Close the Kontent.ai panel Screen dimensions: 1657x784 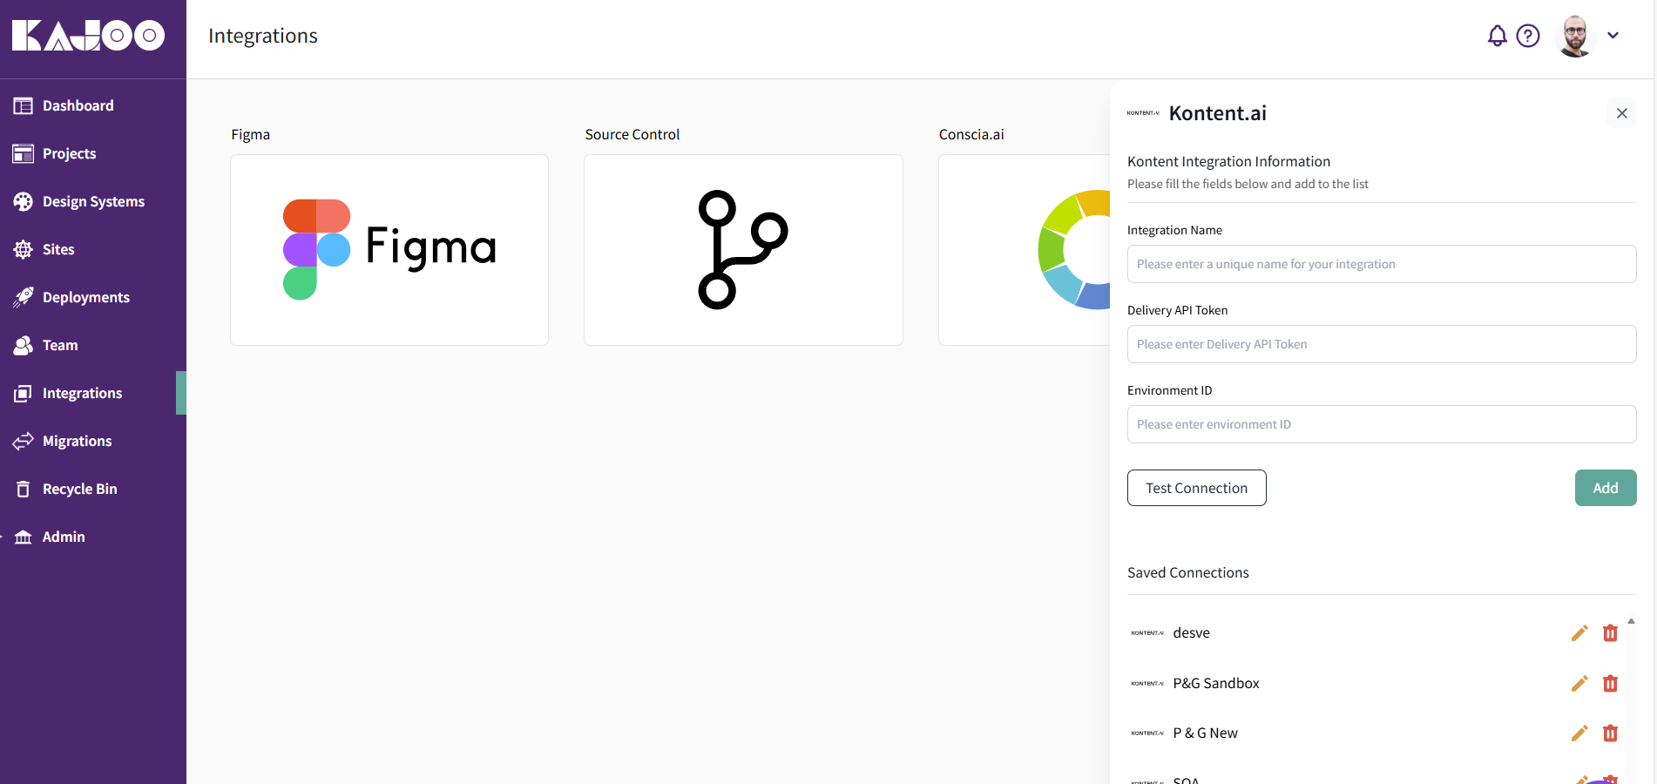(x=1621, y=113)
